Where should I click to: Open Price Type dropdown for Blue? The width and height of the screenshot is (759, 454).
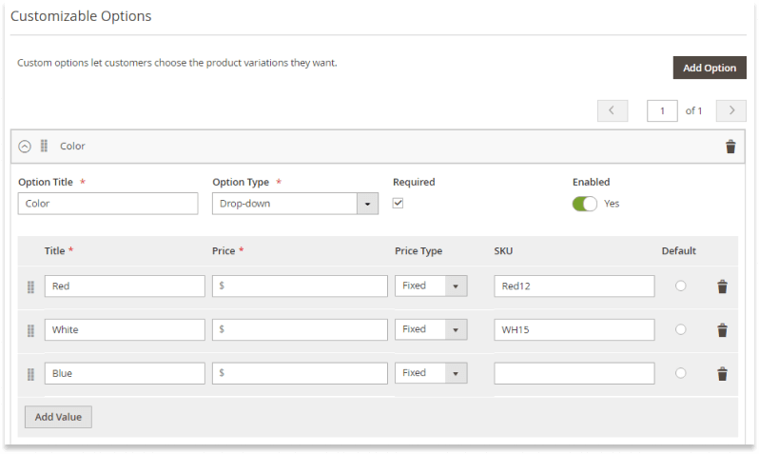coord(431,373)
